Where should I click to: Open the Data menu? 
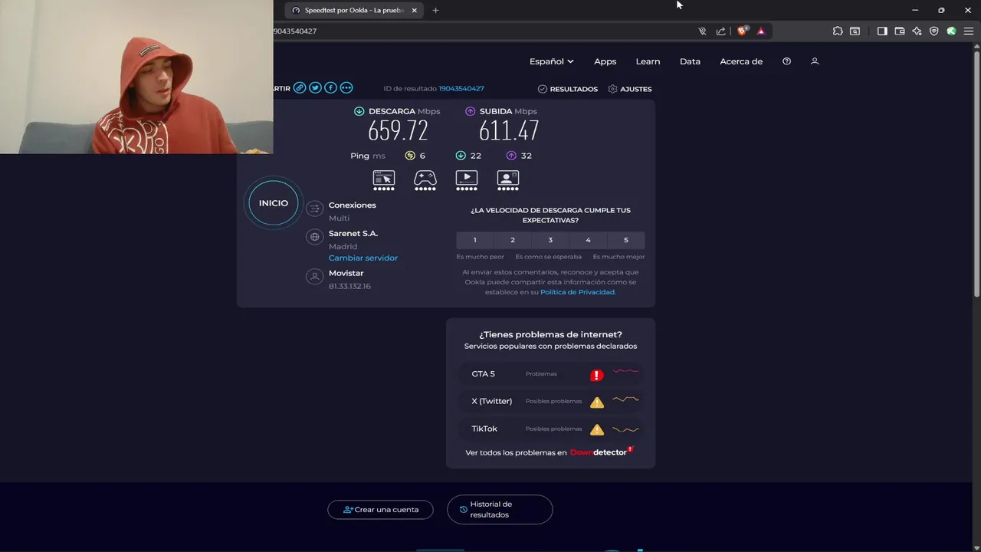pos(690,61)
